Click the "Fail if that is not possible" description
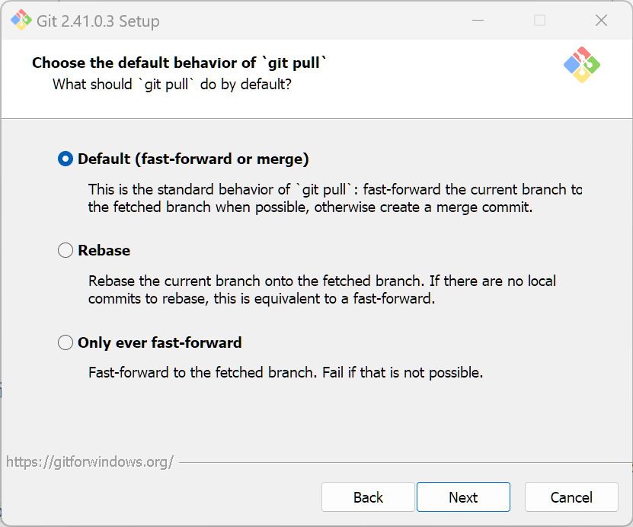633x527 pixels. [286, 373]
